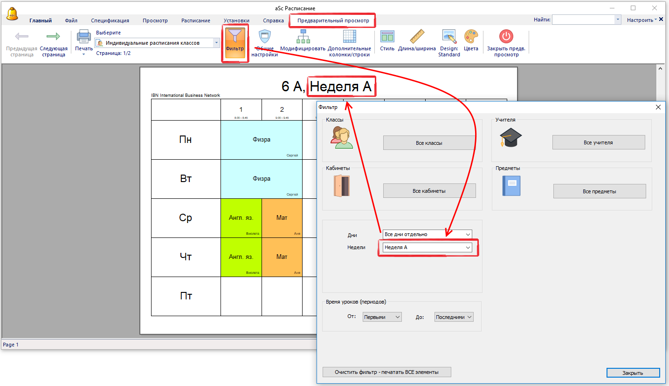Expand the Weeks dropdown showing Неделя А
Image resolution: width=669 pixels, height=386 pixels.
[468, 248]
